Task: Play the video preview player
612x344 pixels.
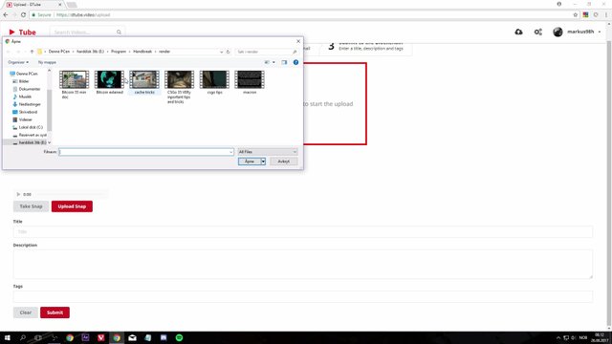Action: pos(18,194)
